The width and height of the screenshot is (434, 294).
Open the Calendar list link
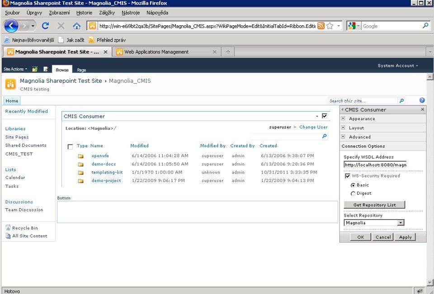[x=15, y=177]
